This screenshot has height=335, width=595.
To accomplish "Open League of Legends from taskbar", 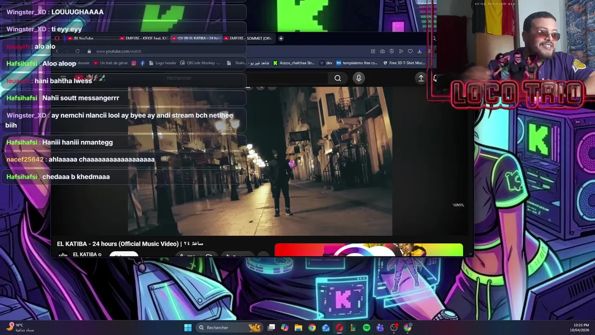I will [353, 328].
